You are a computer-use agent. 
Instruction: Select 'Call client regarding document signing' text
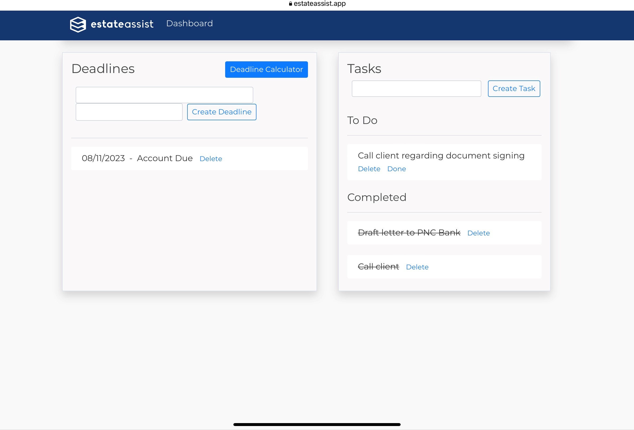pos(441,156)
